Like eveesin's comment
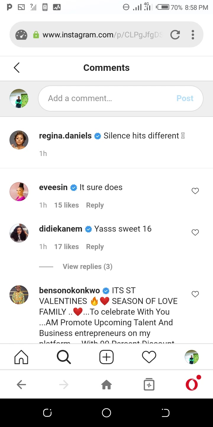The image size is (213, 427). (x=195, y=191)
